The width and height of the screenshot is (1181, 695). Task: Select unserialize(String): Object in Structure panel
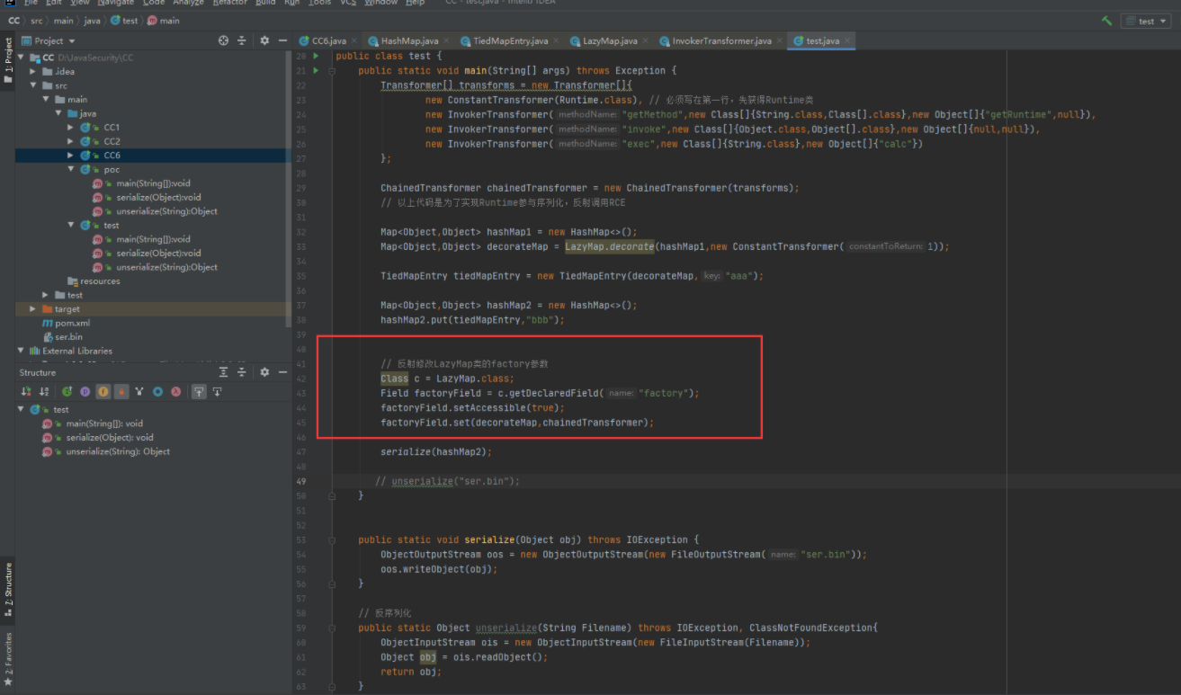click(x=106, y=451)
